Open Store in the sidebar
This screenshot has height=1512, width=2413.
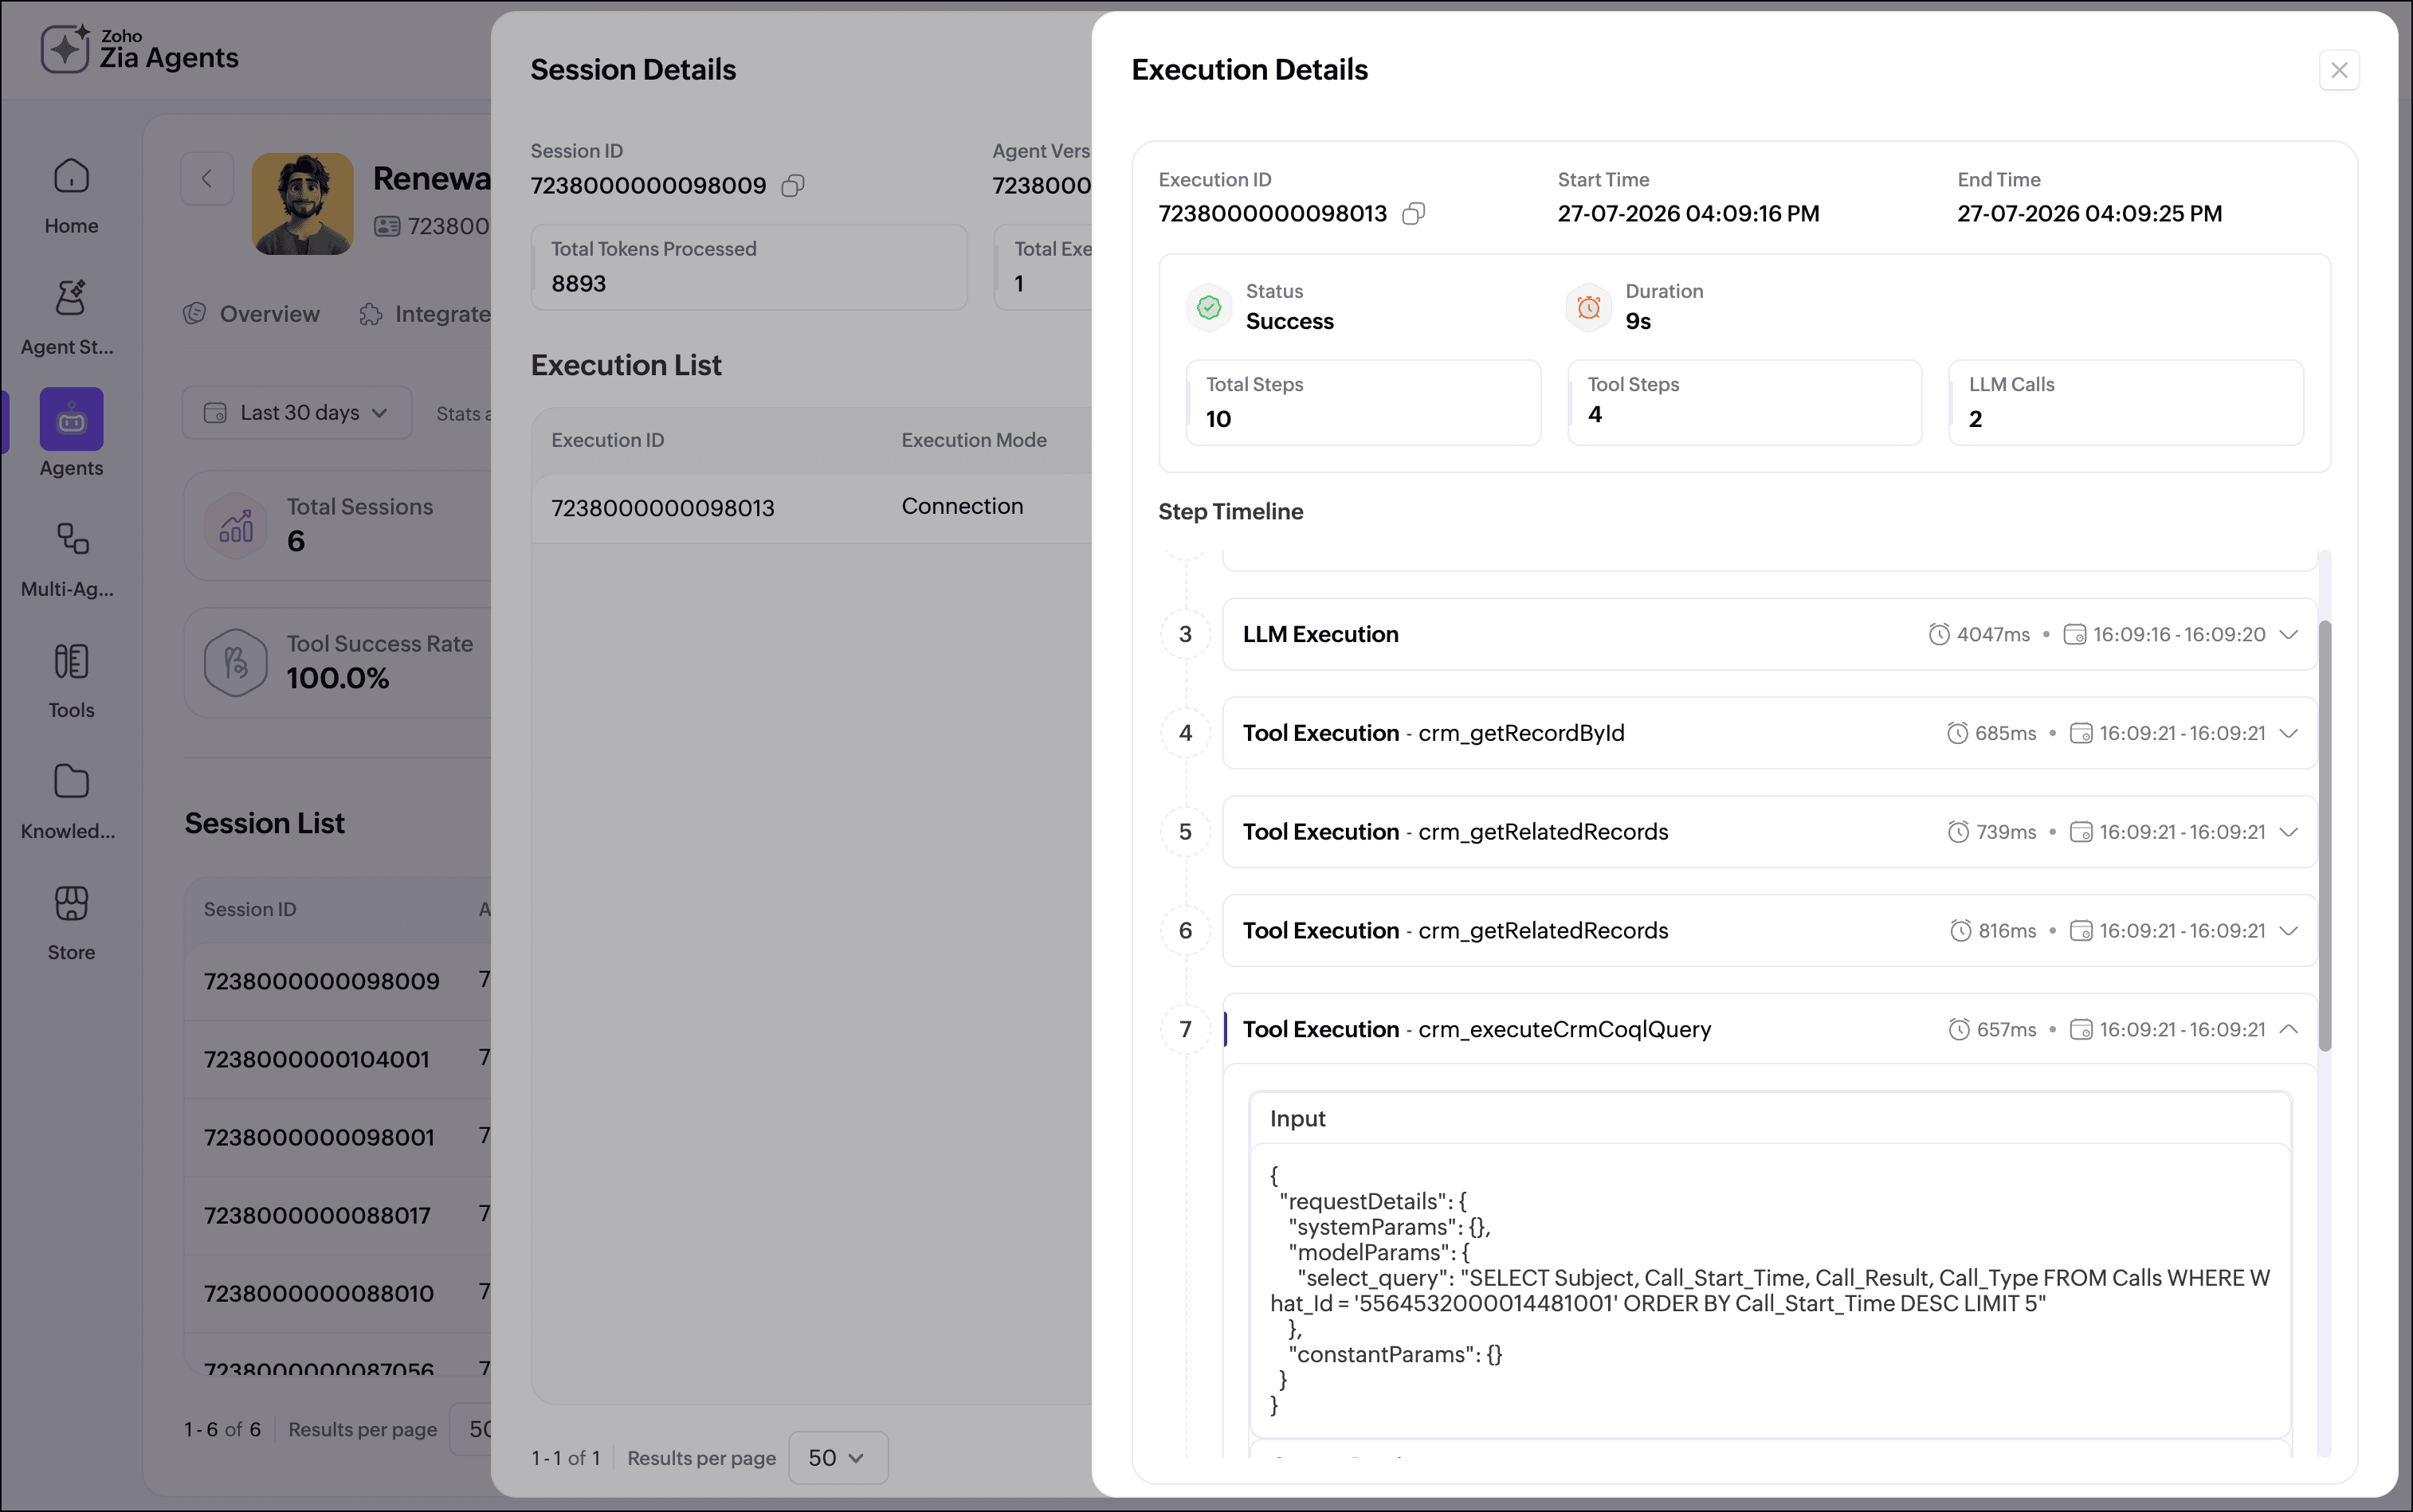point(71,923)
